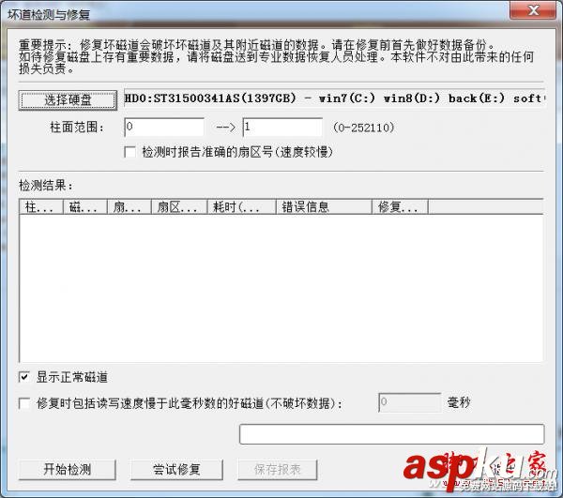This screenshot has width=563, height=498.
Task: Click the HD0:ST31500341AS disk info text
Action: tap(334, 98)
